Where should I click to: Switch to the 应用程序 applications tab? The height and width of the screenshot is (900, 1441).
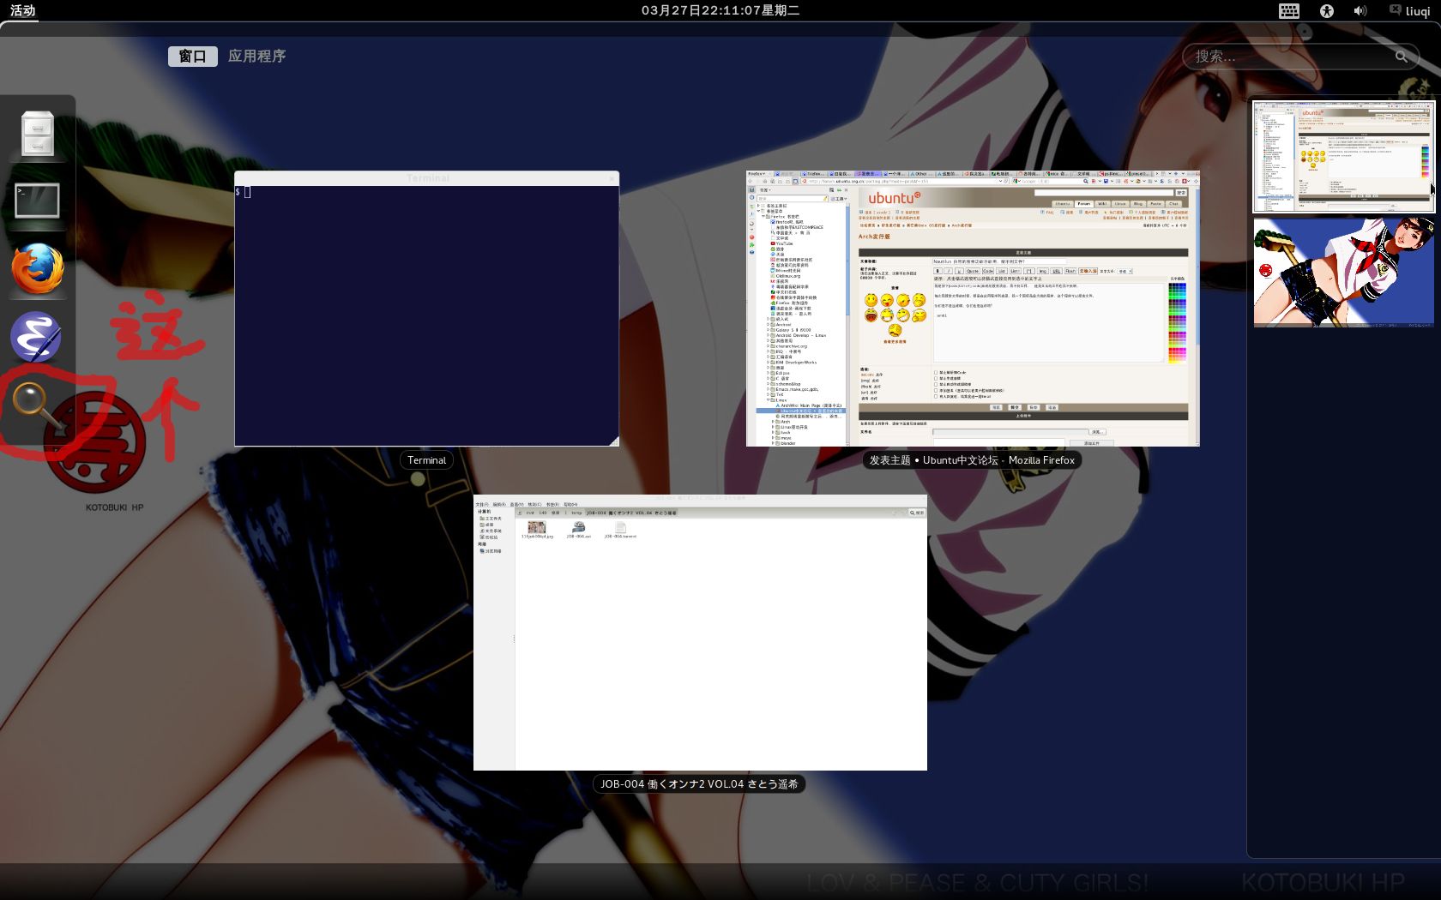click(256, 56)
